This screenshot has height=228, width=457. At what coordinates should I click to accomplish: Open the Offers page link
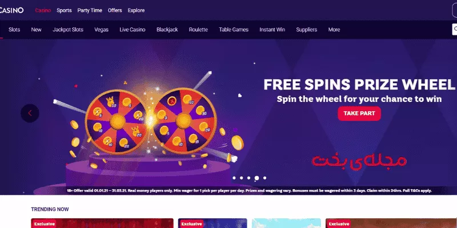coord(115,10)
